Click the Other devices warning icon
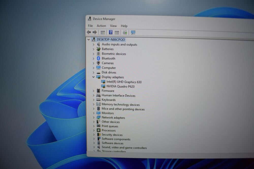The image size is (254, 169). click(x=98, y=122)
